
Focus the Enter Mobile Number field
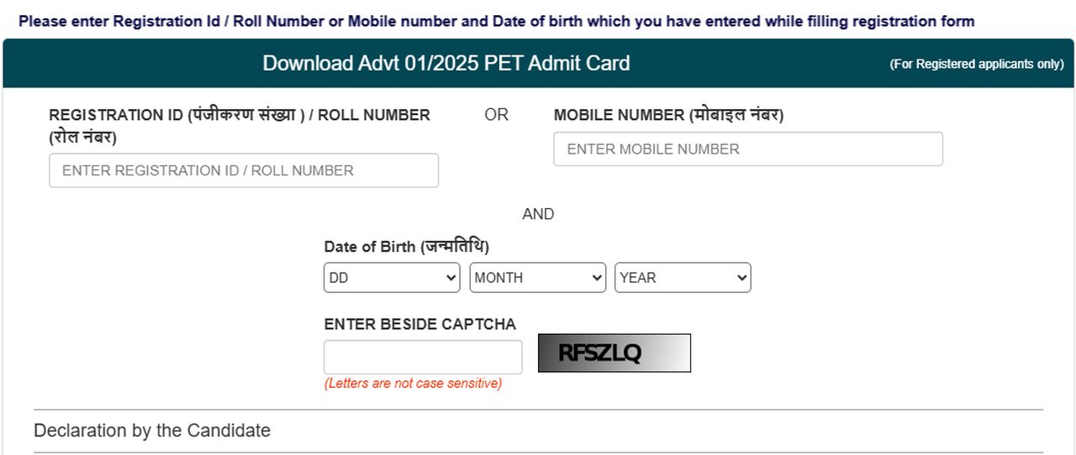(x=747, y=149)
